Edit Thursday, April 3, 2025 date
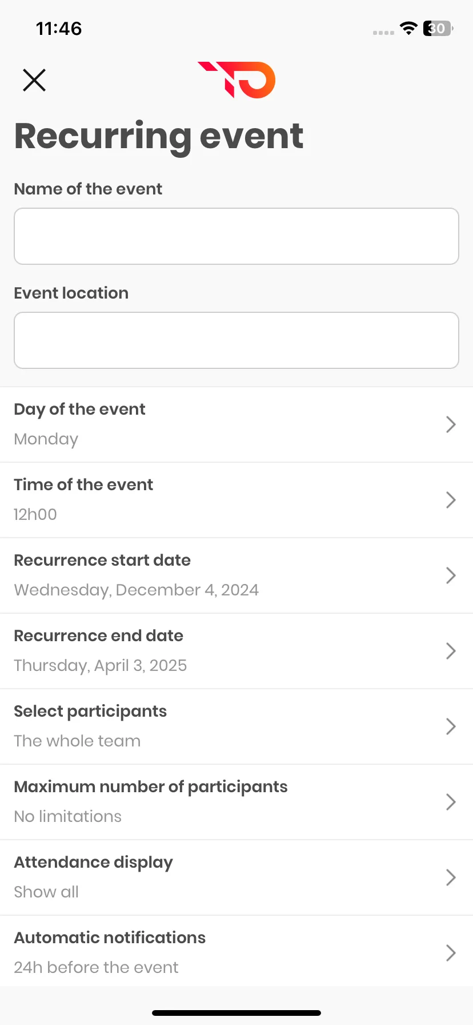473x1025 pixels. click(101, 666)
